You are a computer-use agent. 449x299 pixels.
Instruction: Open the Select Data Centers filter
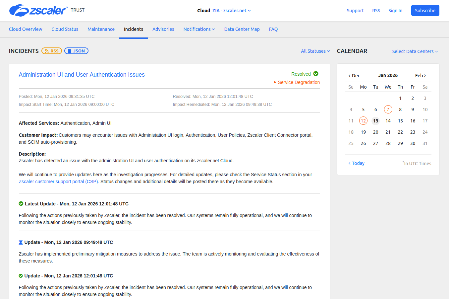(415, 51)
